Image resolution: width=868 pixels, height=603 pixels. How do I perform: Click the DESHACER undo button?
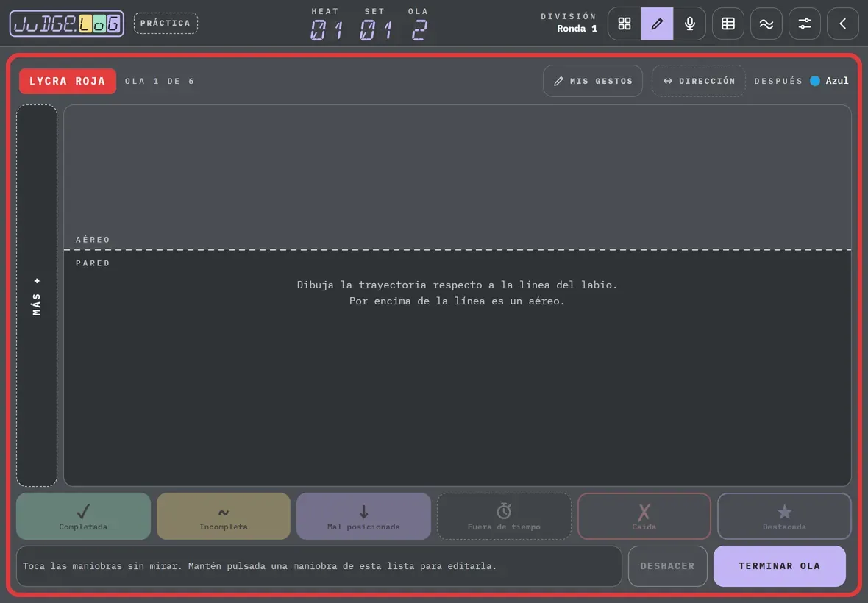pyautogui.click(x=668, y=566)
